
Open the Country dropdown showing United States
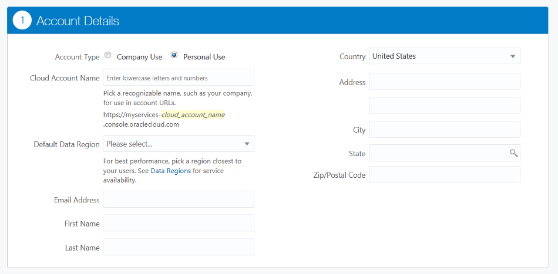[445, 56]
